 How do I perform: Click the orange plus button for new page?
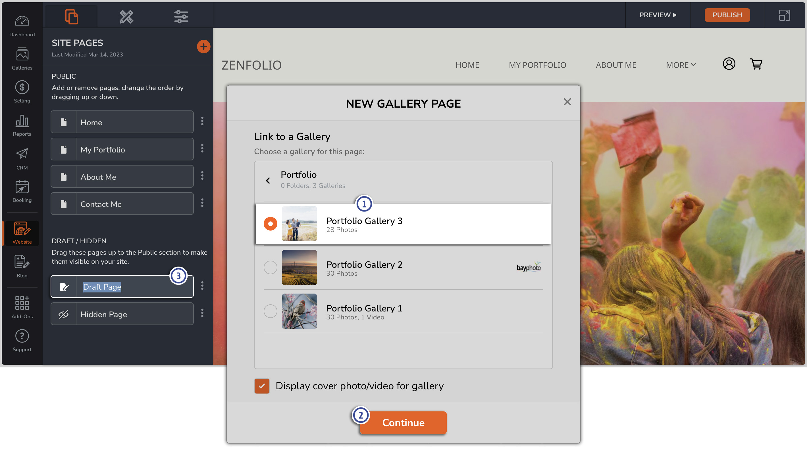203,46
